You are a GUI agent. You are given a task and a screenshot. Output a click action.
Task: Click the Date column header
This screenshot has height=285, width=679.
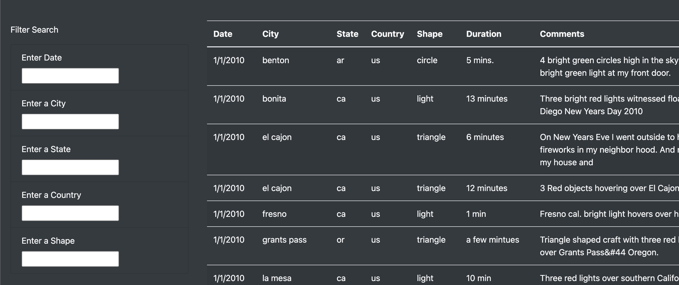tap(223, 34)
